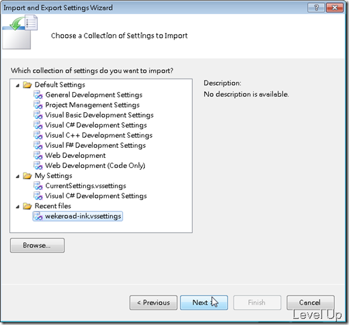The height and width of the screenshot is (325, 349).
Task: Select Visual Basic Development Settings
Action: click(x=99, y=115)
